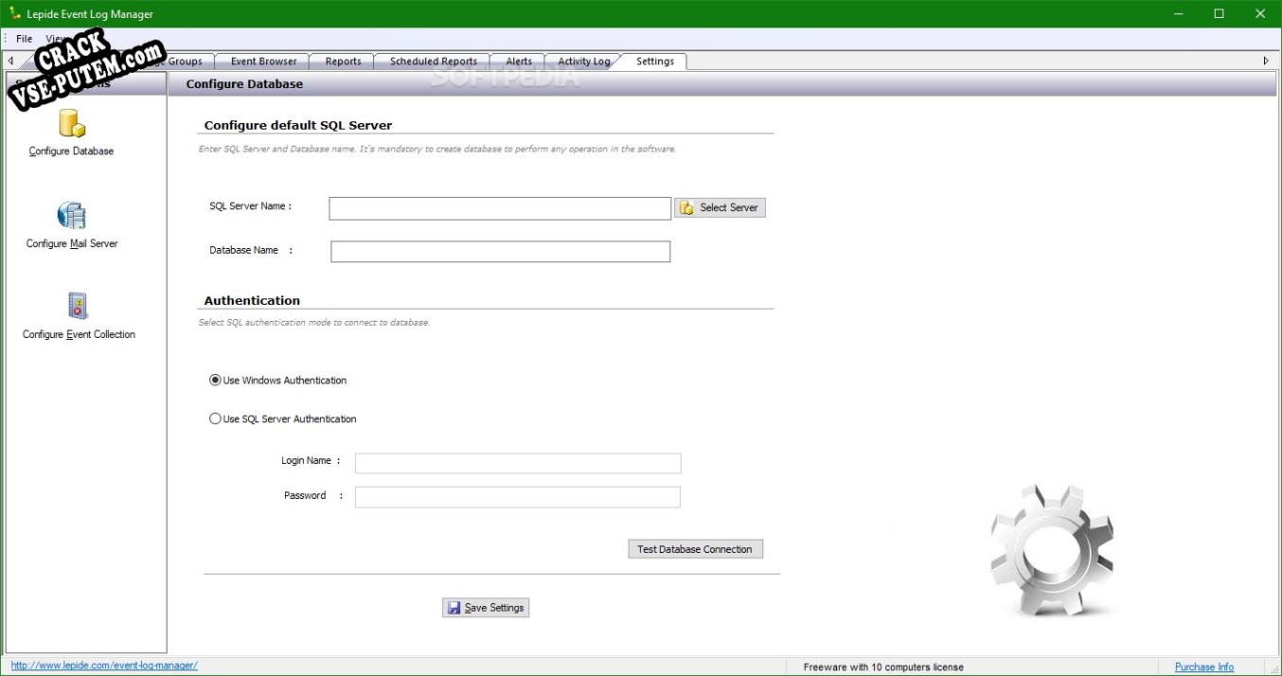The height and width of the screenshot is (676, 1282).
Task: Click the 'Authentication' section heading
Action: coord(252,300)
